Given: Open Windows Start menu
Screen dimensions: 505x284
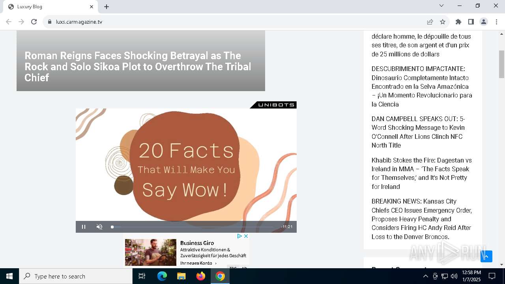Looking at the screenshot, I should point(9,276).
